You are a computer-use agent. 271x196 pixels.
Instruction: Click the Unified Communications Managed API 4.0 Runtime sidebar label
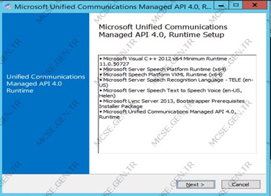click(46, 84)
